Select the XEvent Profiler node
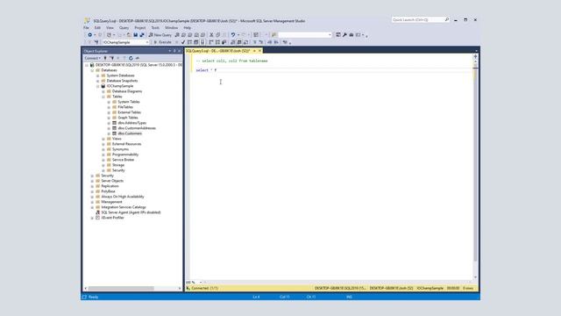 point(112,218)
